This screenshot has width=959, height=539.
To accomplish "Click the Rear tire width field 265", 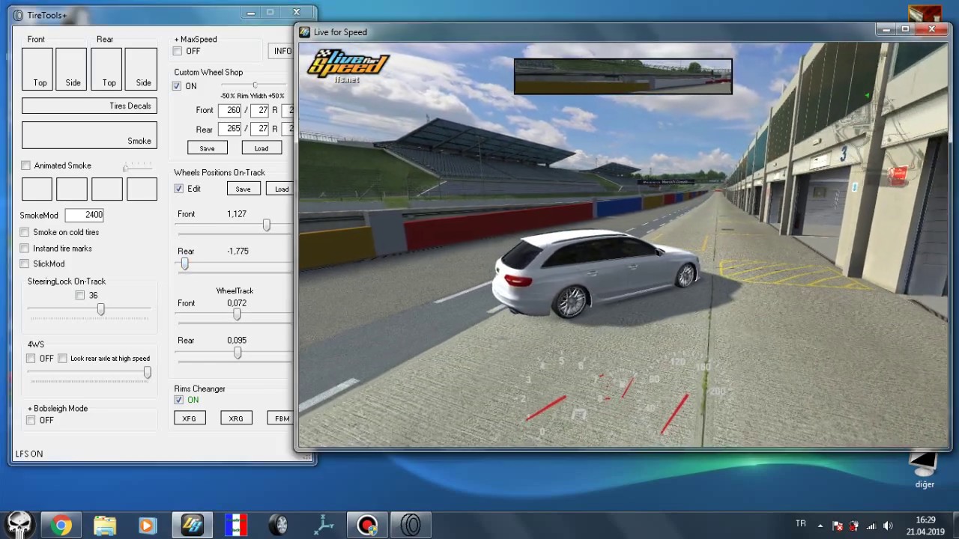I will tap(230, 129).
